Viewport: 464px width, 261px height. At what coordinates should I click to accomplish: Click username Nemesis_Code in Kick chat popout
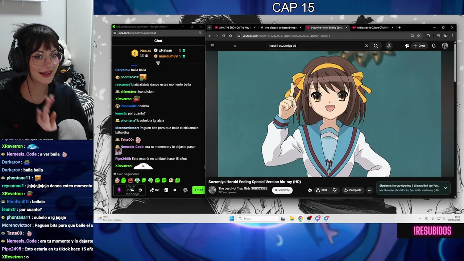132,147
